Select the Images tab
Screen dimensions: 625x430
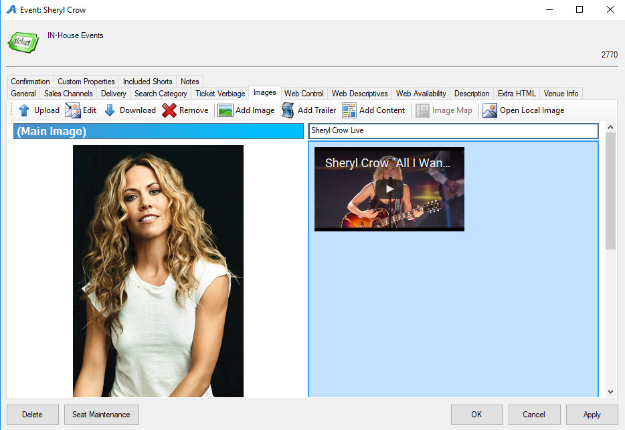coord(265,92)
